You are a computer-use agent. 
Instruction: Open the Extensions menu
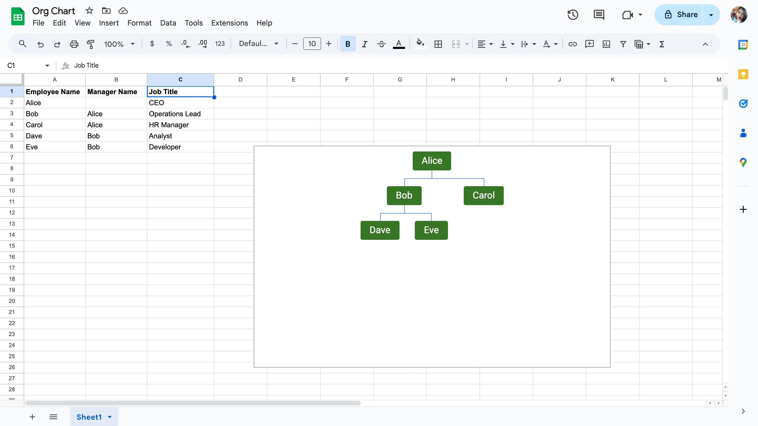pyautogui.click(x=230, y=23)
